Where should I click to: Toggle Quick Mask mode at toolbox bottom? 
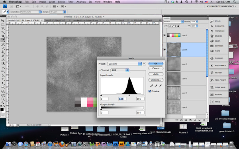3,115
